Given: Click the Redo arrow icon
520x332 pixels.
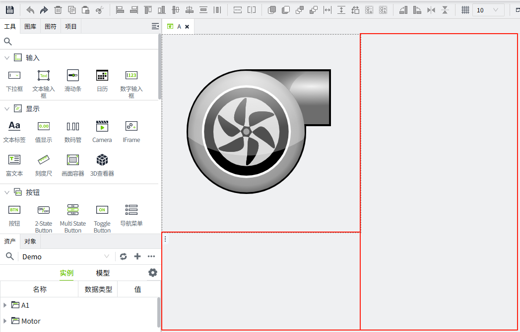Looking at the screenshot, I should 44,10.
